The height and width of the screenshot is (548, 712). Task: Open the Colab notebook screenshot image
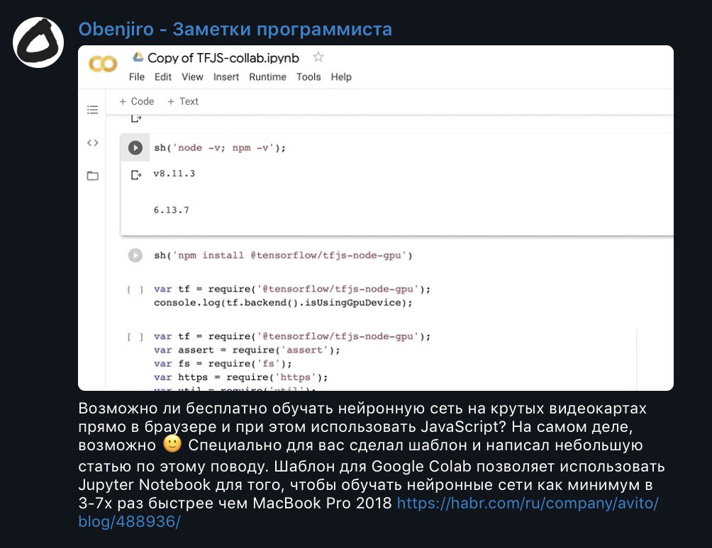point(376,218)
